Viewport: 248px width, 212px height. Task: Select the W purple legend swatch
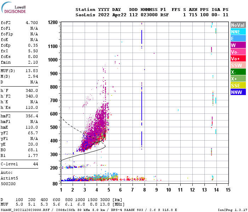(x=238, y=45)
